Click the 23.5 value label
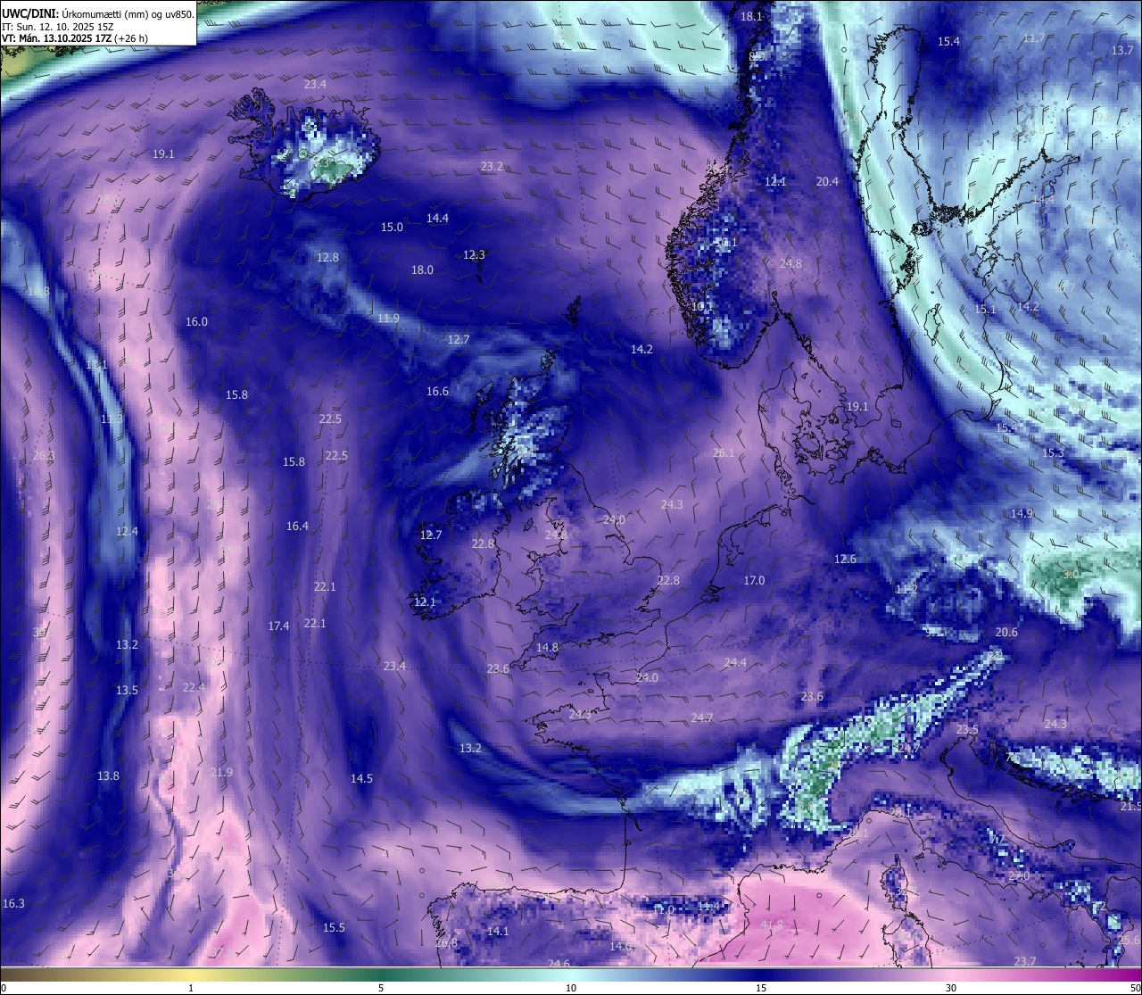This screenshot has height=995, width=1142. (967, 730)
